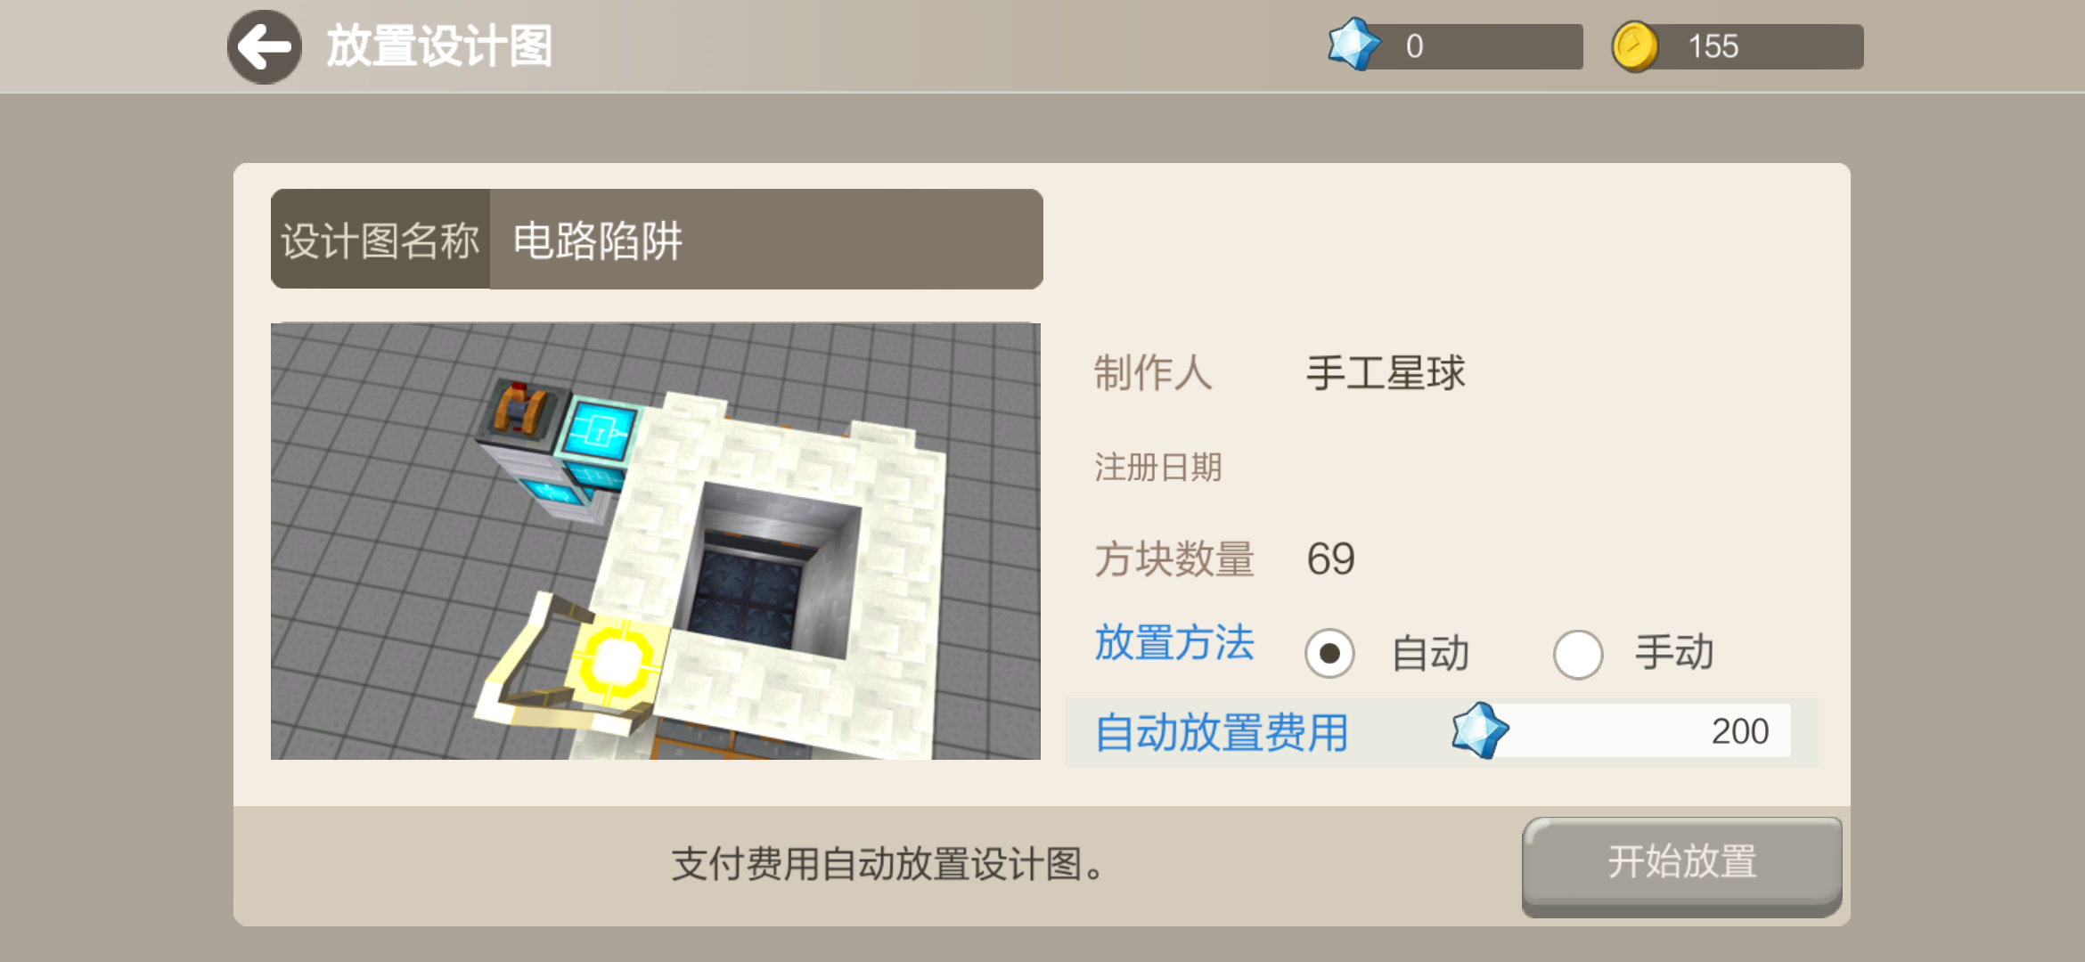
Task: Click the 放置设计图 page title
Action: [439, 46]
